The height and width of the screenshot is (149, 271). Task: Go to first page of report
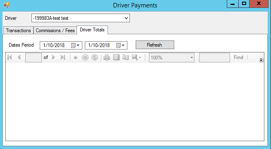pyautogui.click(x=10, y=57)
